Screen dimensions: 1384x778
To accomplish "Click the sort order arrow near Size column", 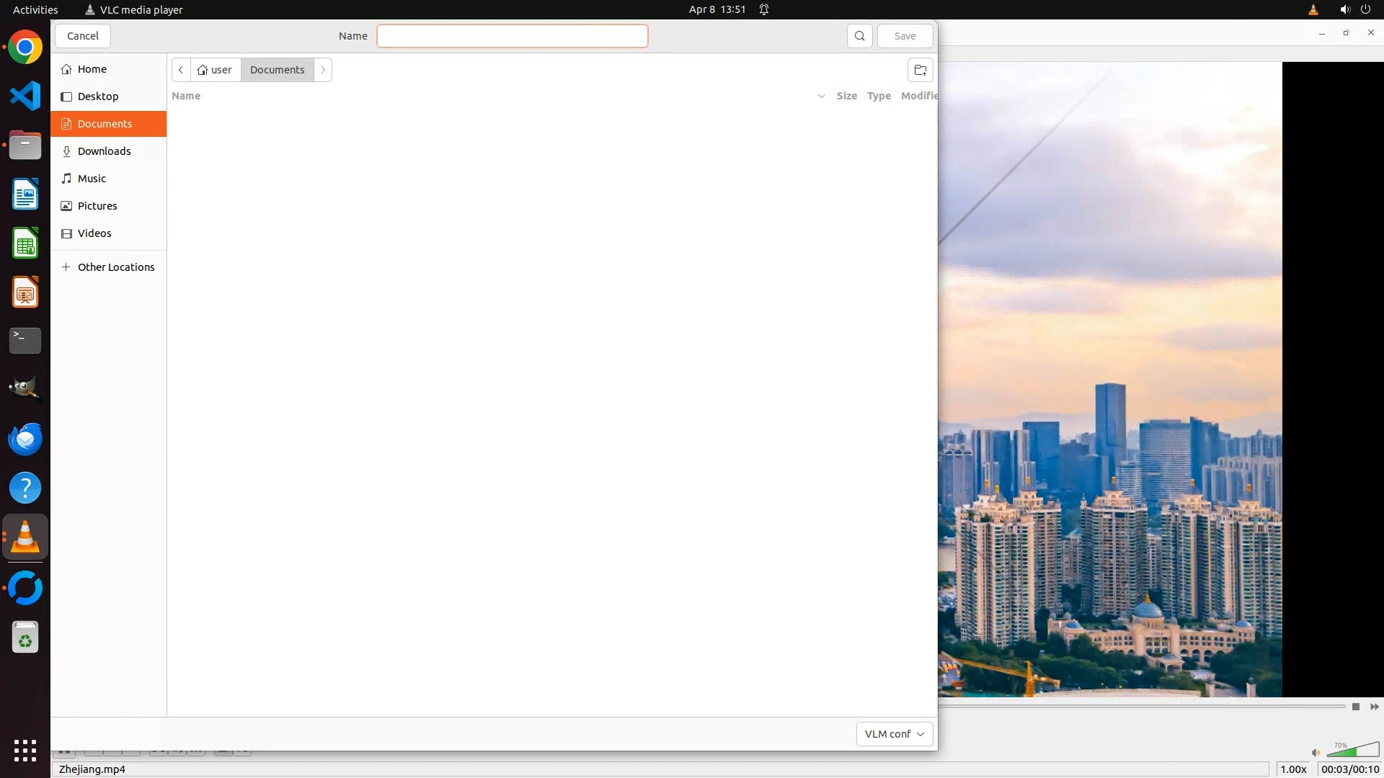I will click(821, 96).
